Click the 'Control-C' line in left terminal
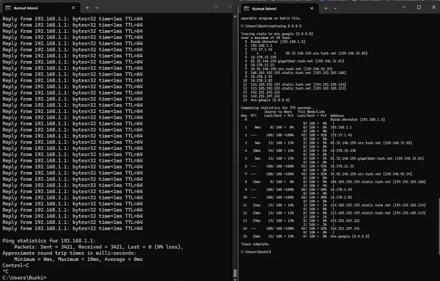This screenshot has height=281, width=440. tap(16, 265)
